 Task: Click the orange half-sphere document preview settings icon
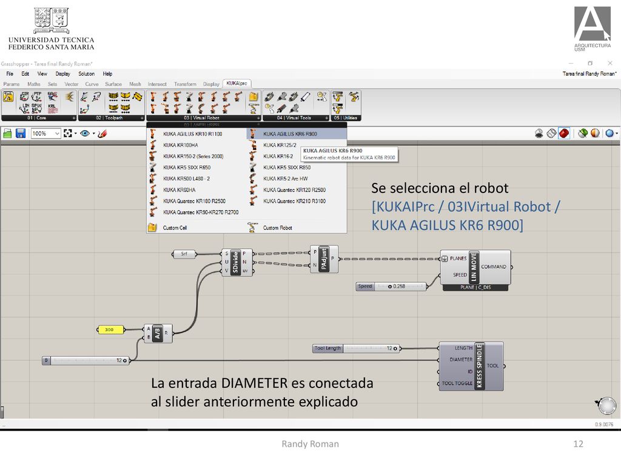pos(596,133)
